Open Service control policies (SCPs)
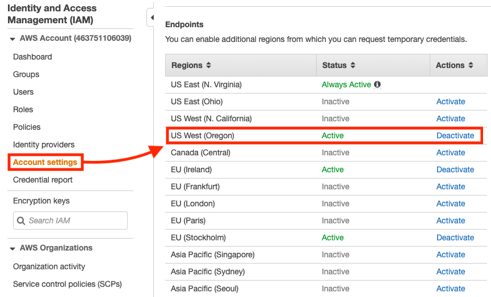Viewport: 491px width, 297px height. pos(68,284)
